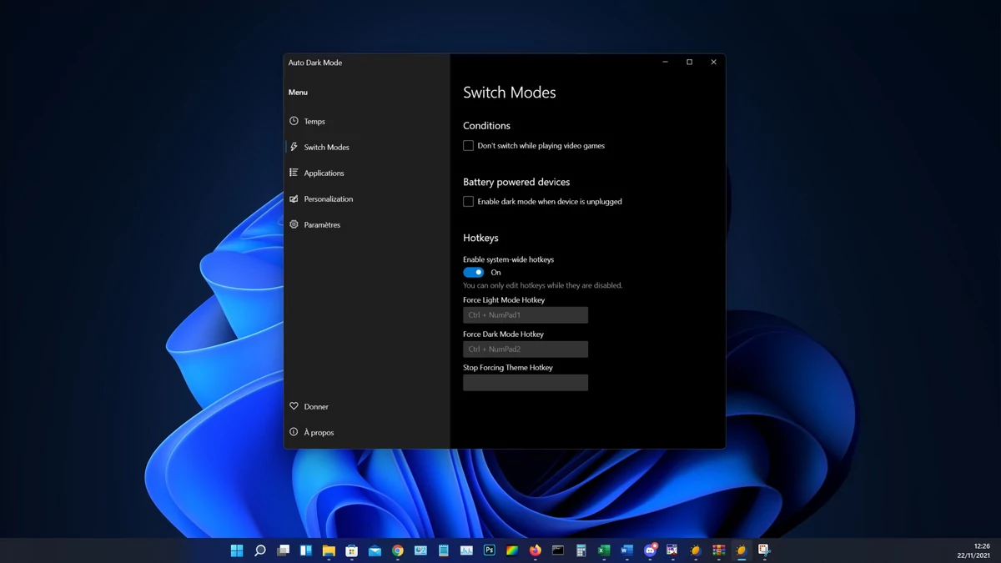Image resolution: width=1001 pixels, height=563 pixels.
Task: Click the Switch Modes page heading
Action: tap(510, 93)
